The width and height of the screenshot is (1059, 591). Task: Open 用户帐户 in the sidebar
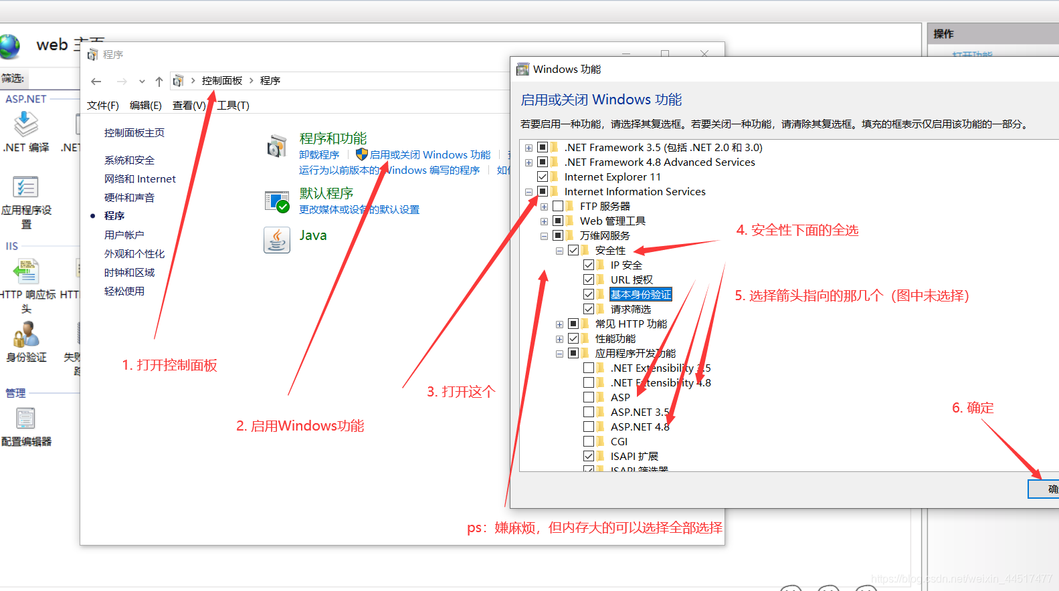tap(124, 235)
